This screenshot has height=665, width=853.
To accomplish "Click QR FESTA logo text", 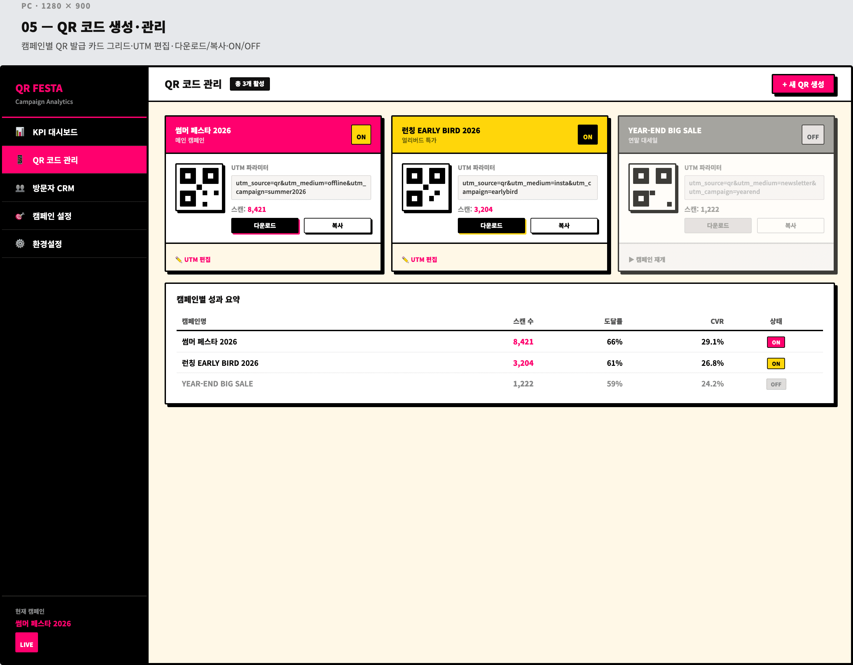I will pyautogui.click(x=39, y=88).
